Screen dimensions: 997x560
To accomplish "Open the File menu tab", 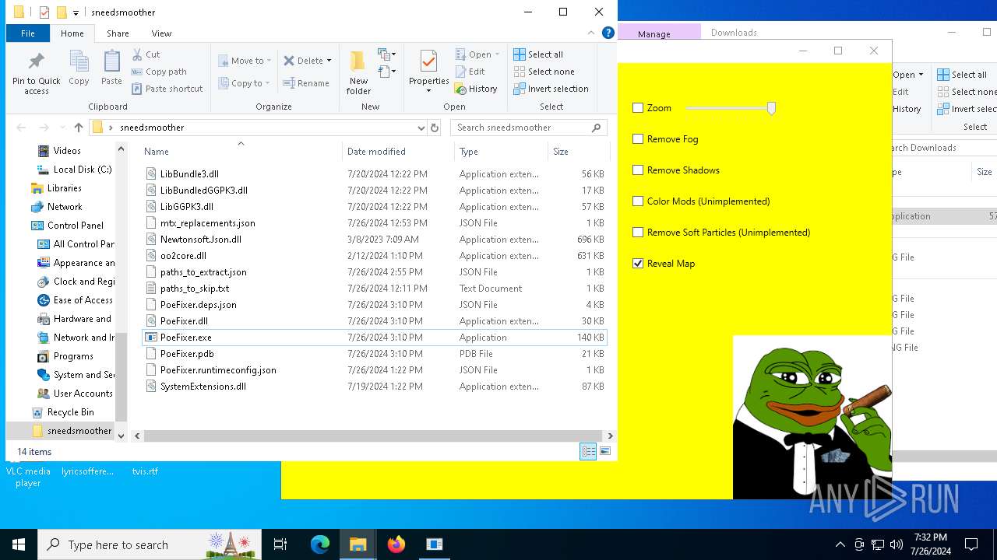I will [x=27, y=33].
